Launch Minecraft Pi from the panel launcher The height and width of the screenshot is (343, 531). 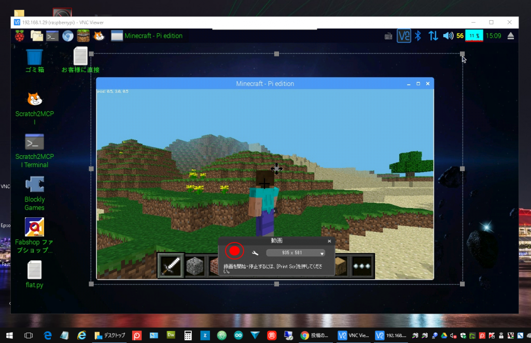coord(83,36)
